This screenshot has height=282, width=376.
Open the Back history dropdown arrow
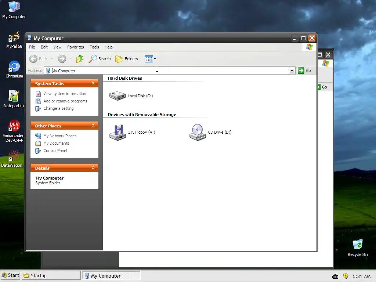[52, 59]
